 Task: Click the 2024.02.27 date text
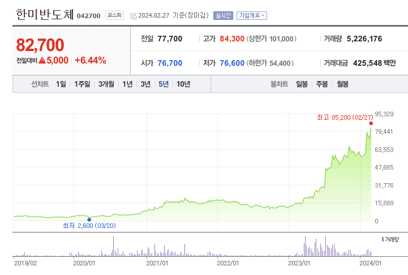point(153,15)
